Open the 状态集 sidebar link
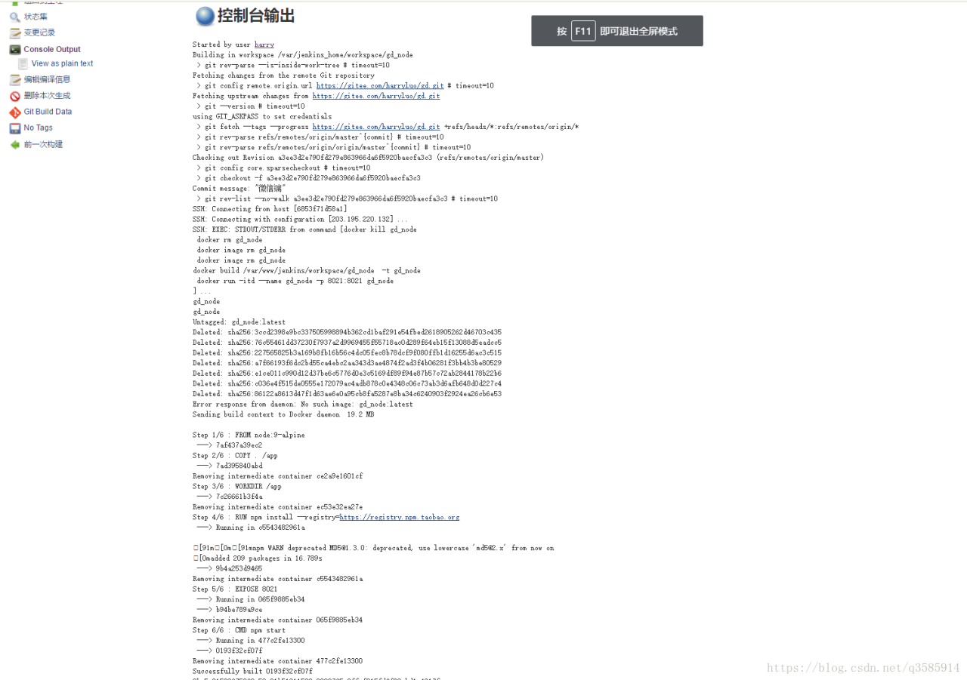 (36, 17)
